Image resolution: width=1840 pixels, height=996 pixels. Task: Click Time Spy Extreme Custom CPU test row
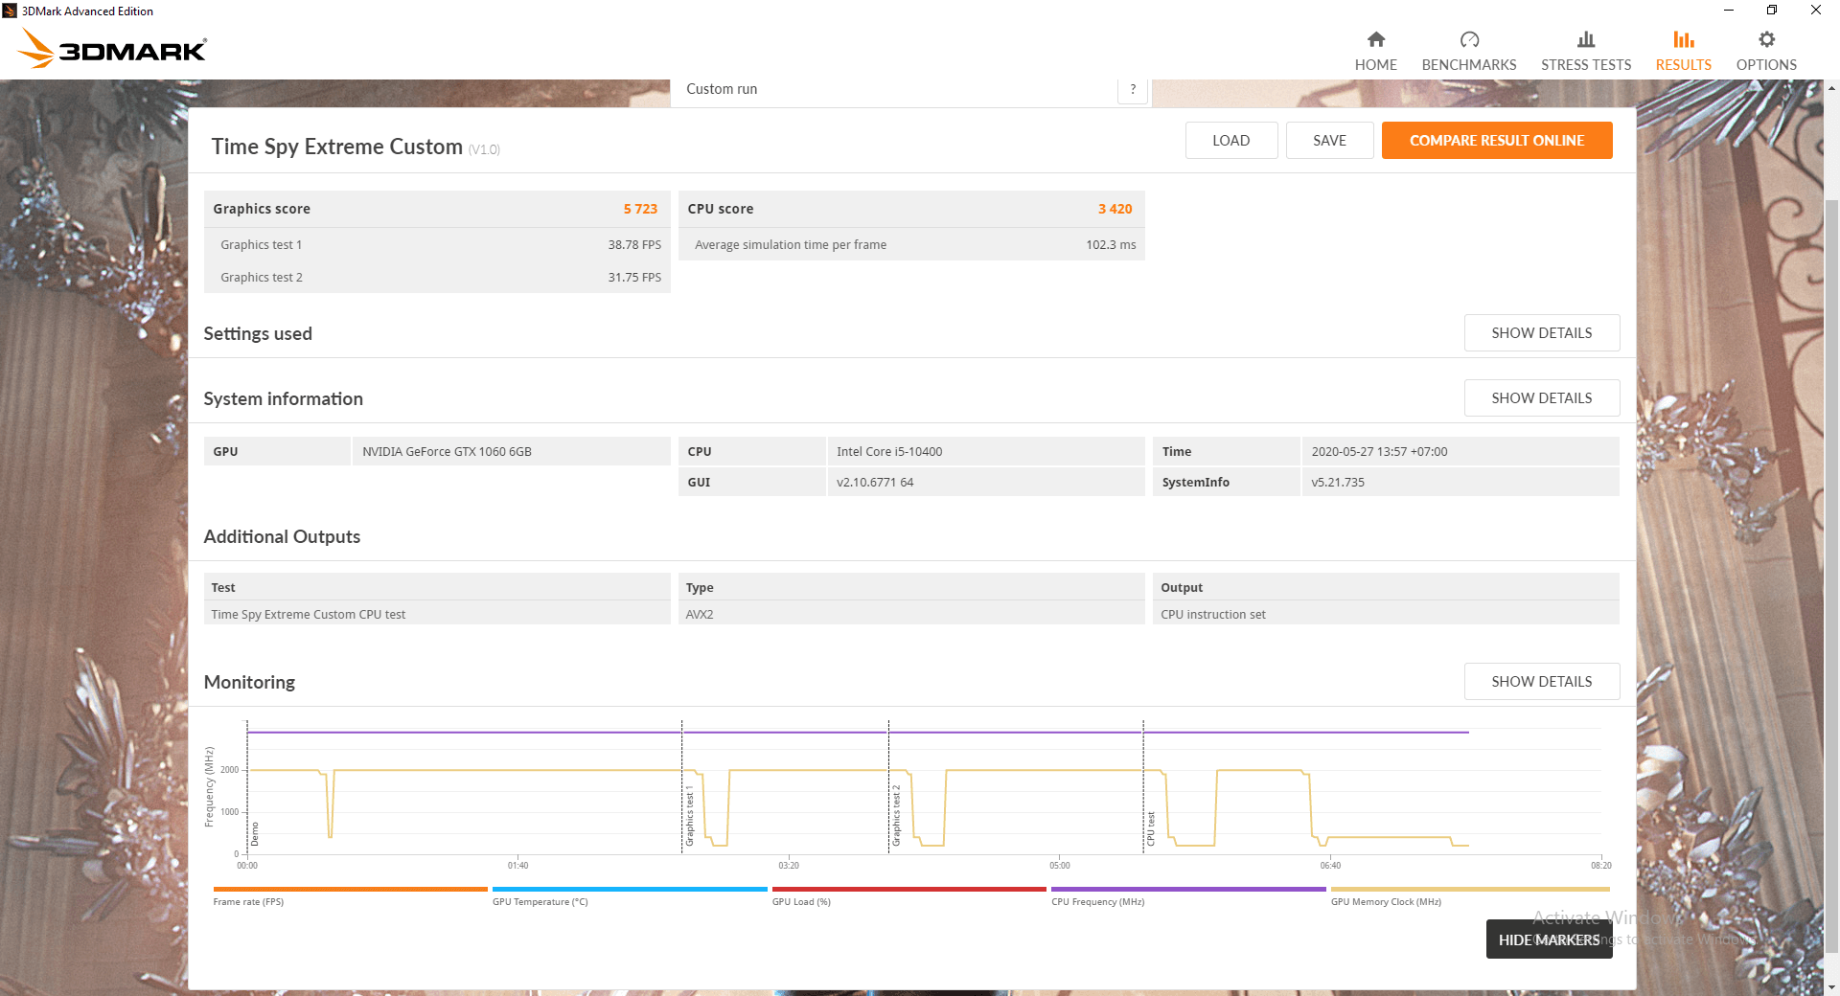(437, 615)
